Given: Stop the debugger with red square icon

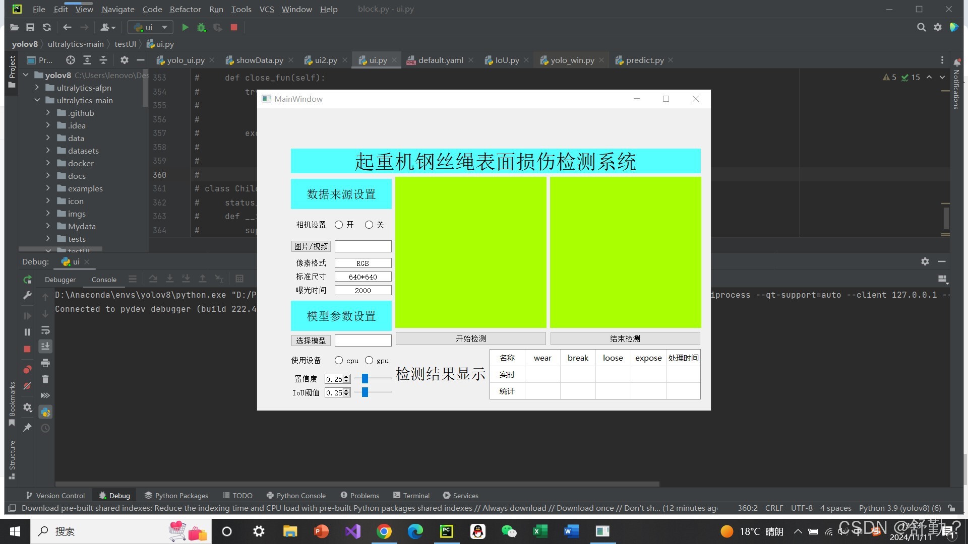Looking at the screenshot, I should click(27, 349).
